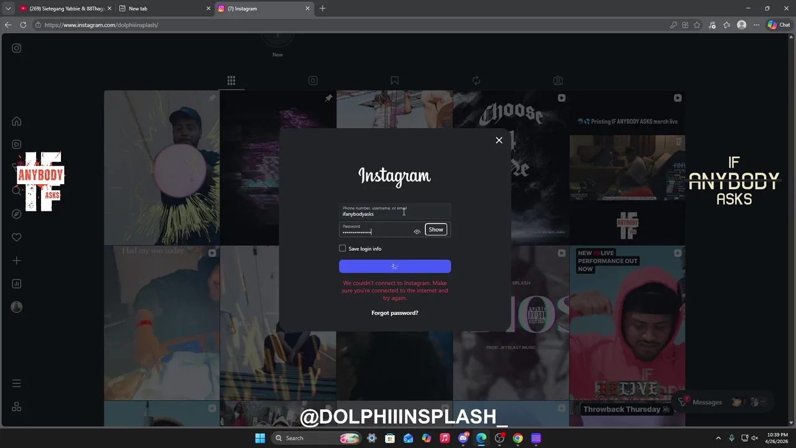This screenshot has width=796, height=448.
Task: Click the Show password button
Action: pos(436,230)
